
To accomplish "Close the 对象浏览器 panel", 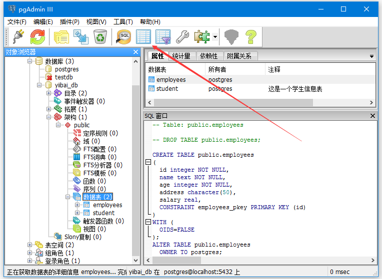I will 135,52.
